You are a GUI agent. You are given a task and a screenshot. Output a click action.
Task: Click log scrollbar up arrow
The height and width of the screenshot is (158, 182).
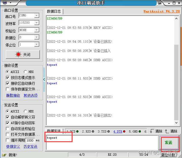click(176, 18)
